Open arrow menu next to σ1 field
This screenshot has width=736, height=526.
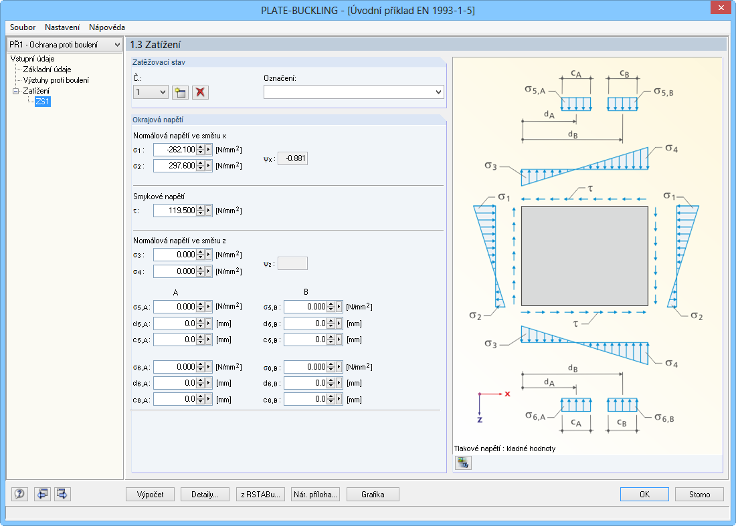[x=209, y=150]
